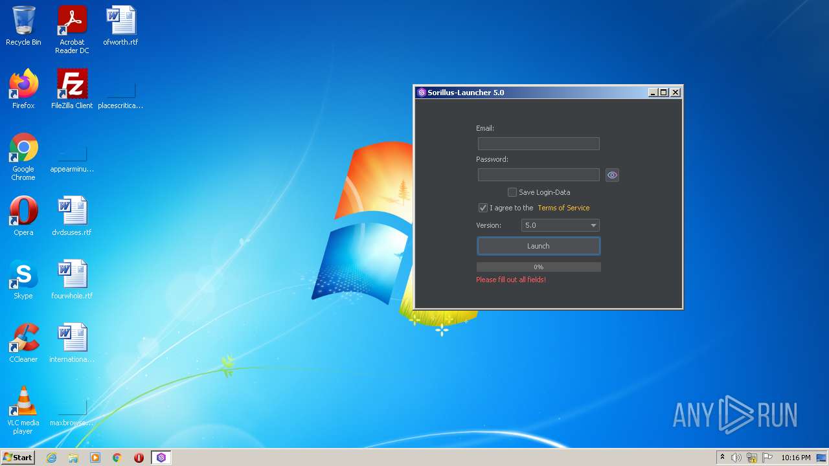This screenshot has width=829, height=466.
Task: Open the Terms of Service link
Action: point(563,208)
